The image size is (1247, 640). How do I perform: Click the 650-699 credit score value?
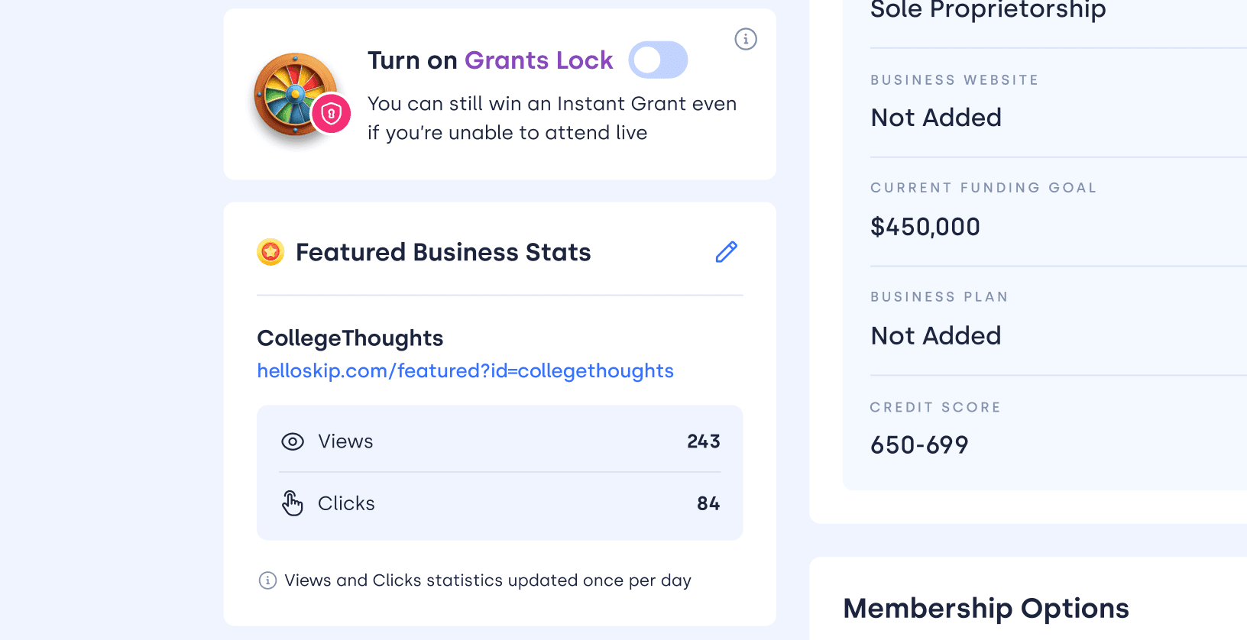pyautogui.click(x=919, y=444)
